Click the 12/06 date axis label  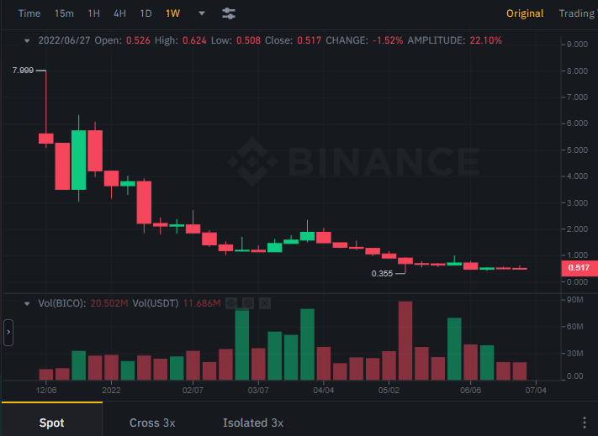(46, 391)
